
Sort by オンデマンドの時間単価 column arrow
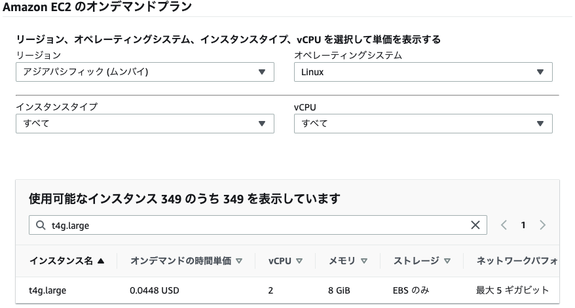(239, 261)
